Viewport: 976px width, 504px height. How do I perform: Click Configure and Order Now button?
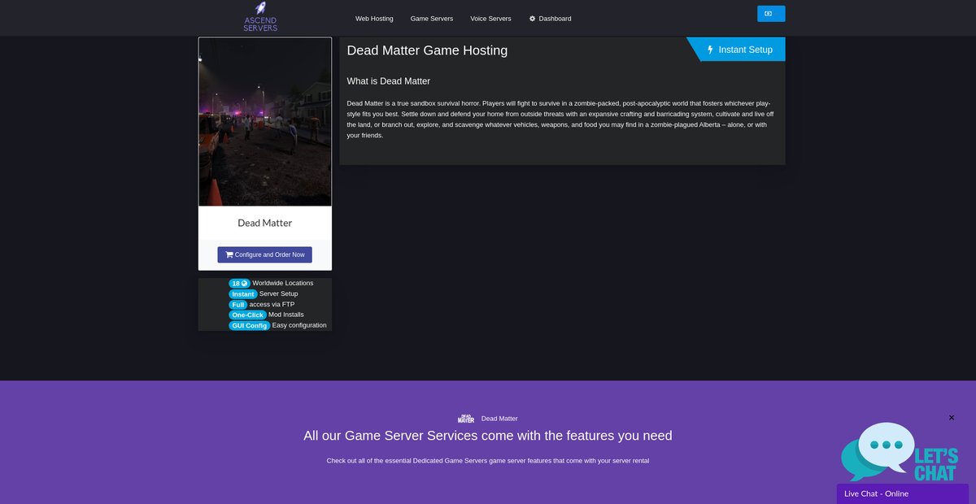265,254
